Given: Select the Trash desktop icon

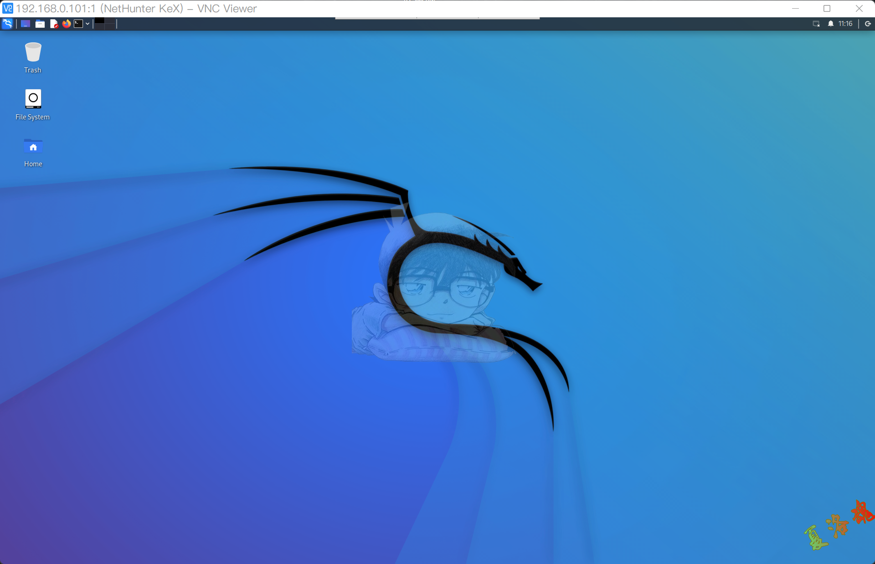Looking at the screenshot, I should (33, 52).
